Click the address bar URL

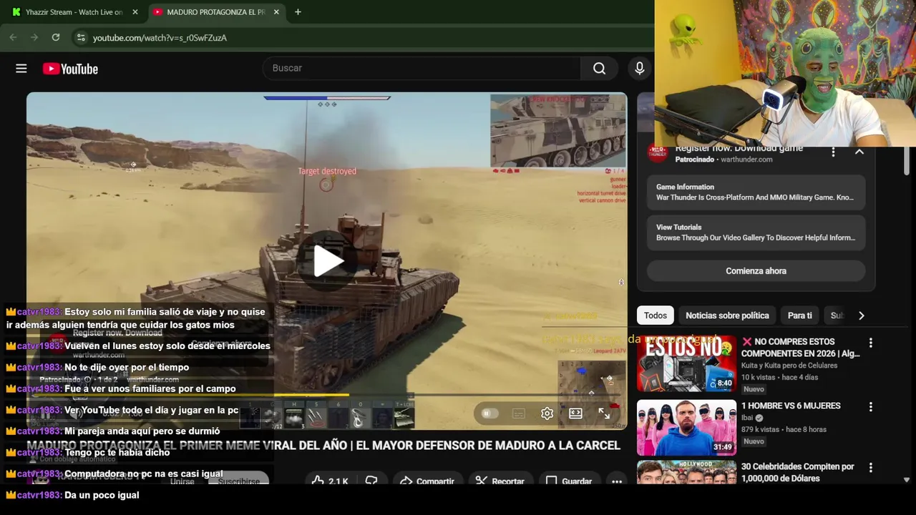coord(160,38)
